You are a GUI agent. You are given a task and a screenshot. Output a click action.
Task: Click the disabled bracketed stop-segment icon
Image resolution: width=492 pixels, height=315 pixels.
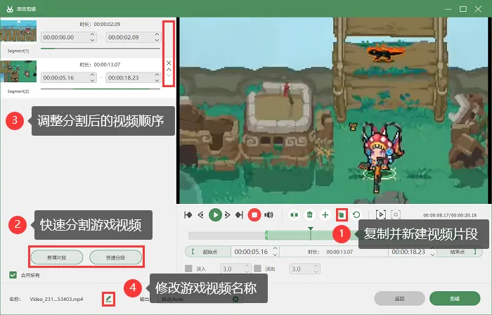[x=396, y=214]
